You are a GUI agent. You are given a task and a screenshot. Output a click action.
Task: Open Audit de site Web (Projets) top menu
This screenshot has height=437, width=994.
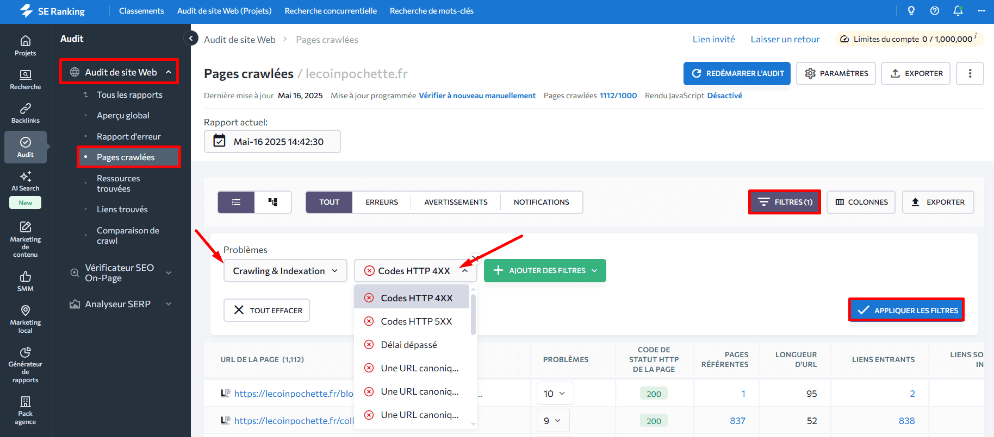tap(225, 11)
